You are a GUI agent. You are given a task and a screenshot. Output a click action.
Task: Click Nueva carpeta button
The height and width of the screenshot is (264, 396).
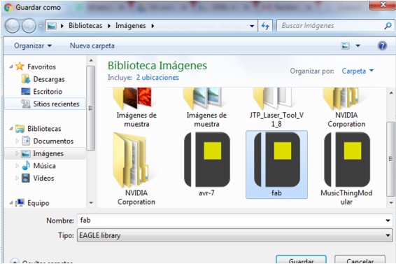coord(92,46)
